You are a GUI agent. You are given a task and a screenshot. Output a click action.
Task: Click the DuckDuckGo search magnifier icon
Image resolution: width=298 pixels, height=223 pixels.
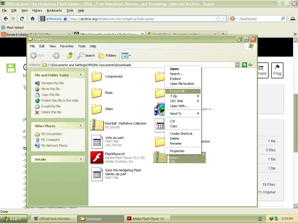tap(283, 19)
